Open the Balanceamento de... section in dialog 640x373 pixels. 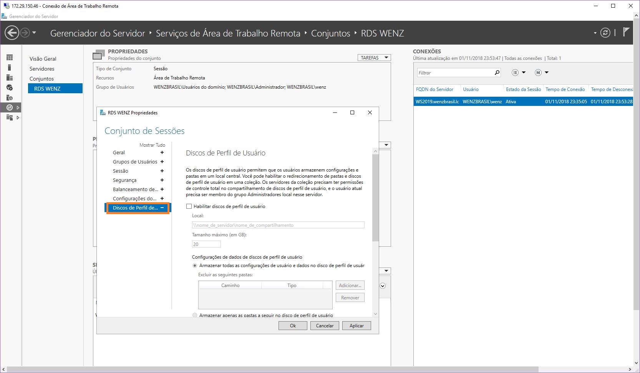(x=135, y=189)
